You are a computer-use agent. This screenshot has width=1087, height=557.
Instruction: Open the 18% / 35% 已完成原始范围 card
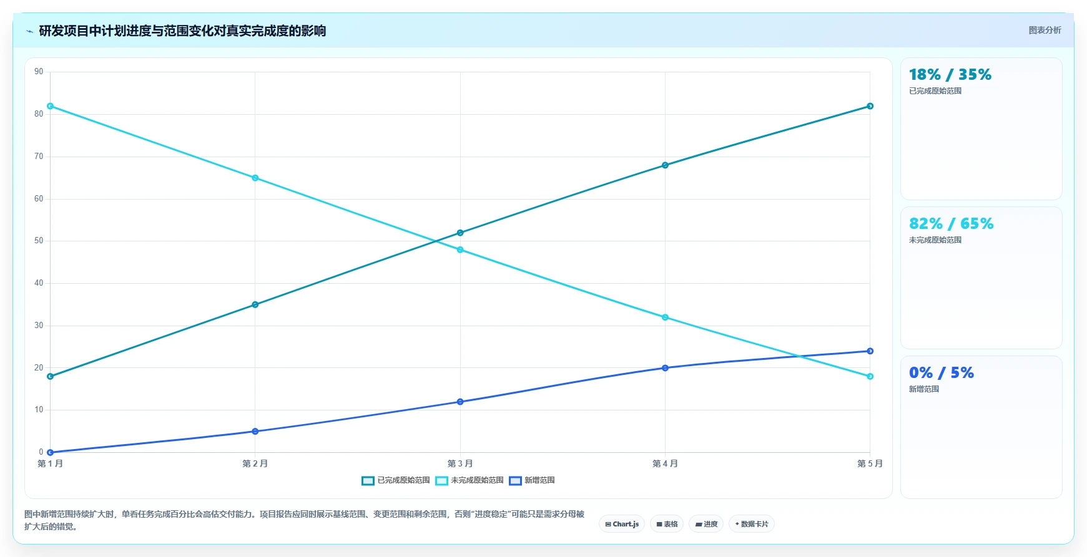(x=981, y=128)
